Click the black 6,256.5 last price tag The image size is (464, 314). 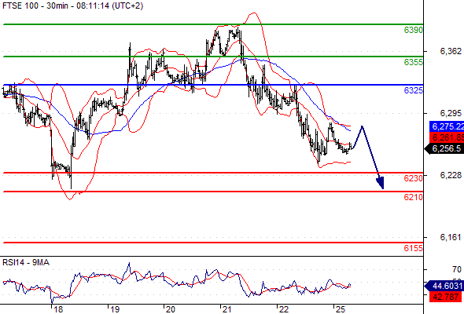click(x=444, y=148)
